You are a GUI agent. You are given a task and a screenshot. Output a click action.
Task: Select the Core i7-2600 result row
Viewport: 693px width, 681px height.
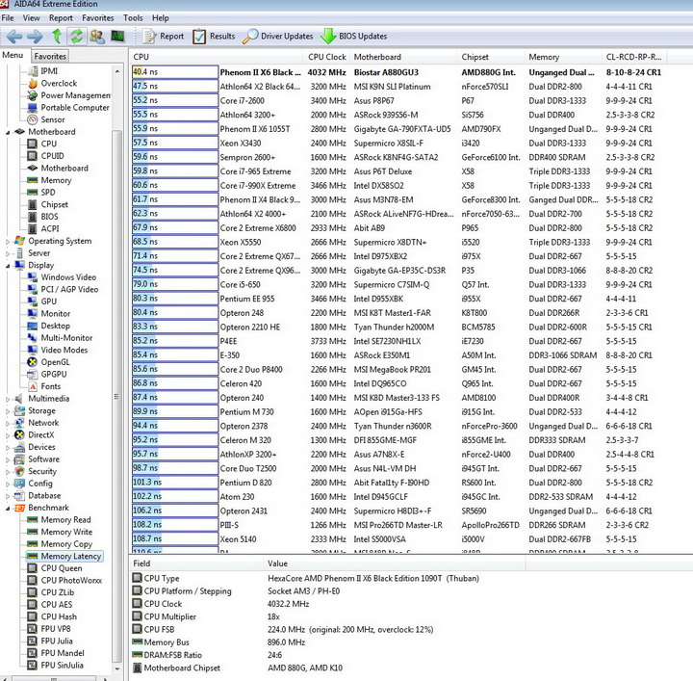(399, 100)
